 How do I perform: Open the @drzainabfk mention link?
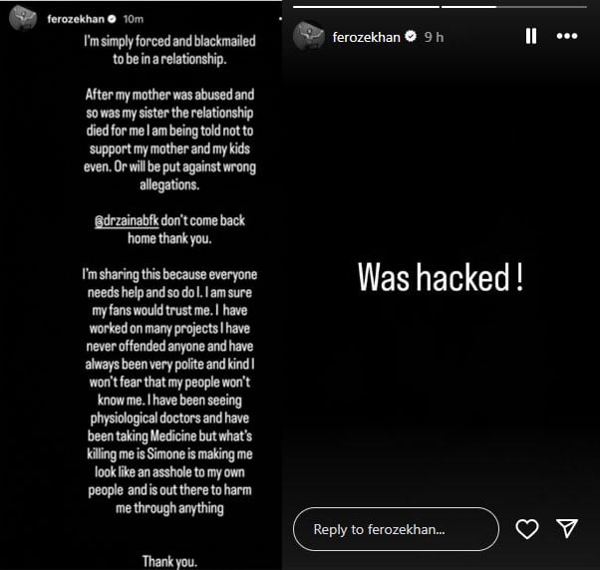pyautogui.click(x=127, y=221)
